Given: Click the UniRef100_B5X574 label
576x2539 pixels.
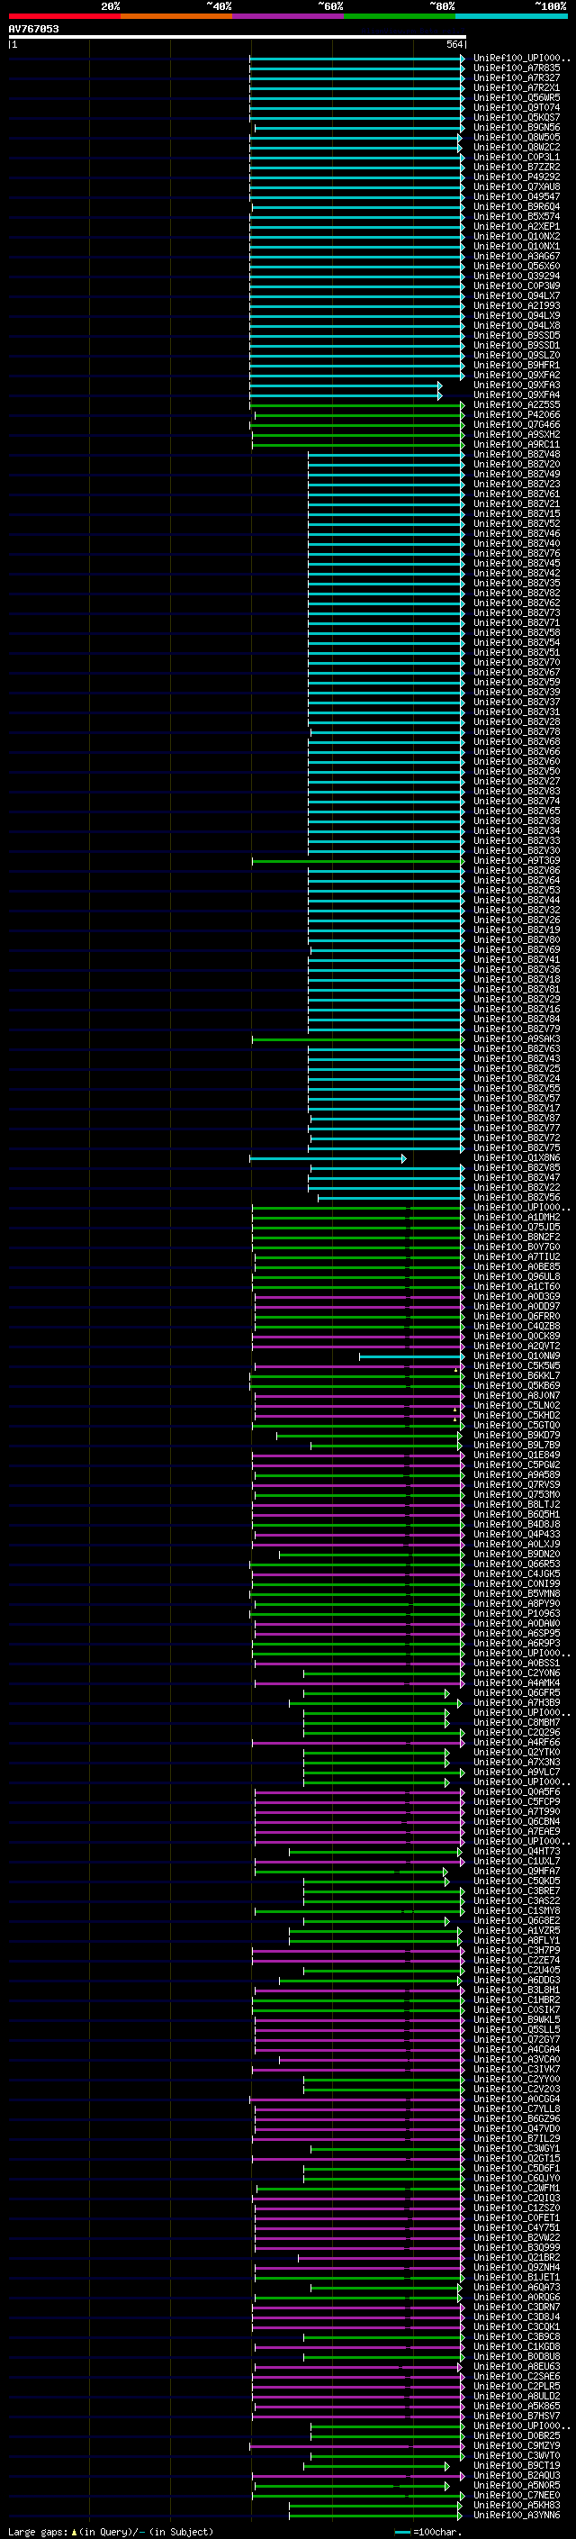Looking at the screenshot, I should [x=516, y=217].
